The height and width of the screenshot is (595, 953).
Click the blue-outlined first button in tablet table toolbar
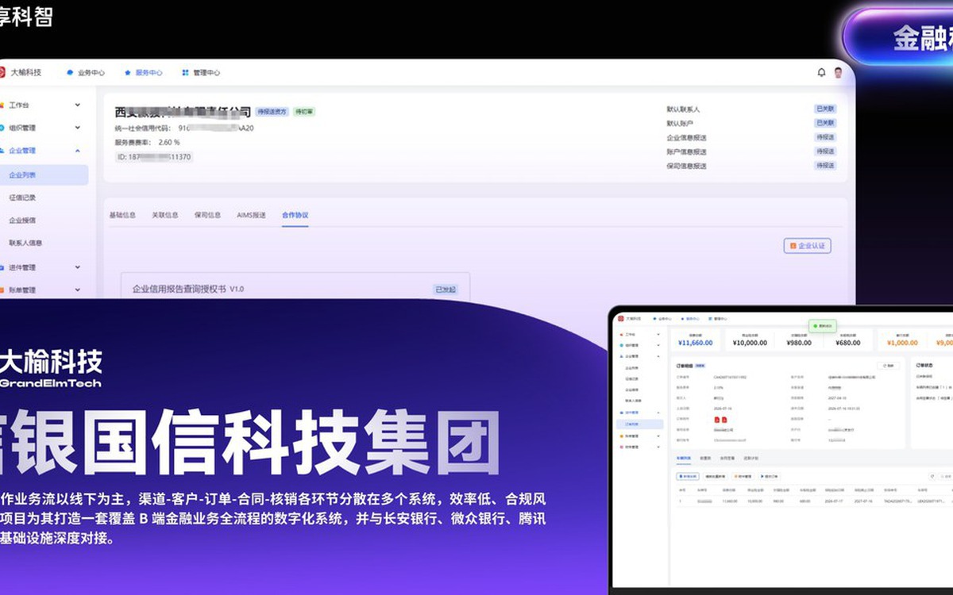pyautogui.click(x=688, y=476)
